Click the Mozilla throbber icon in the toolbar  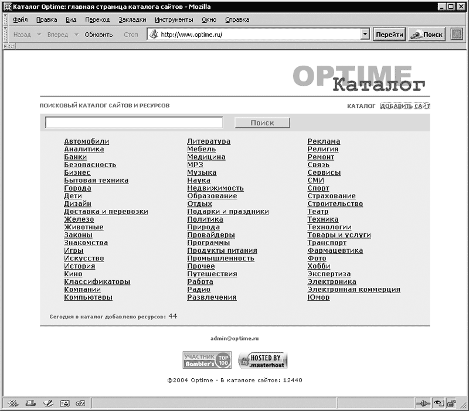(x=457, y=35)
